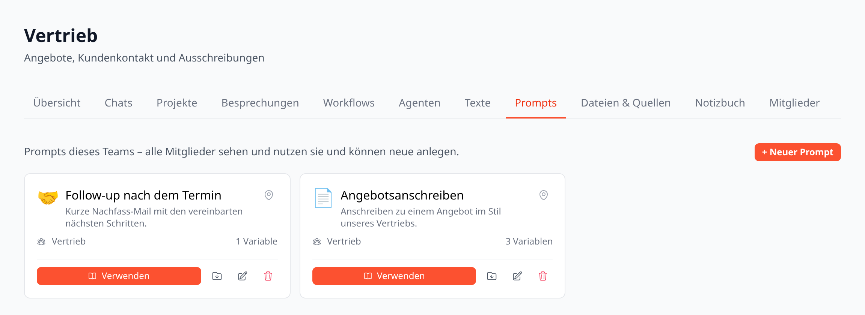Image resolution: width=865 pixels, height=315 pixels.
Task: Click the Vertrieb page heading
Action: (x=61, y=36)
